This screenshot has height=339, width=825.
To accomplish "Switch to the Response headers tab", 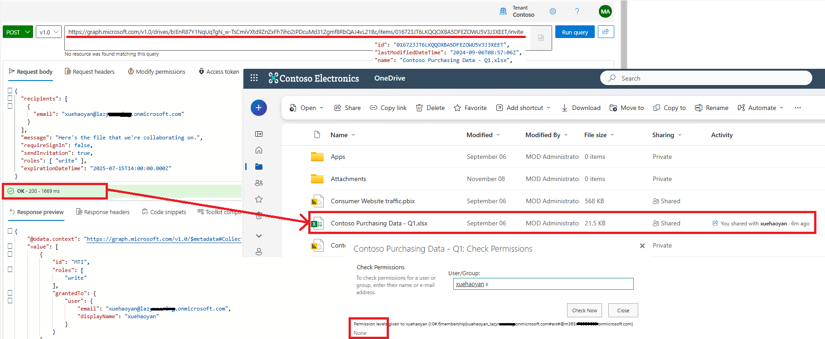I will click(x=103, y=212).
